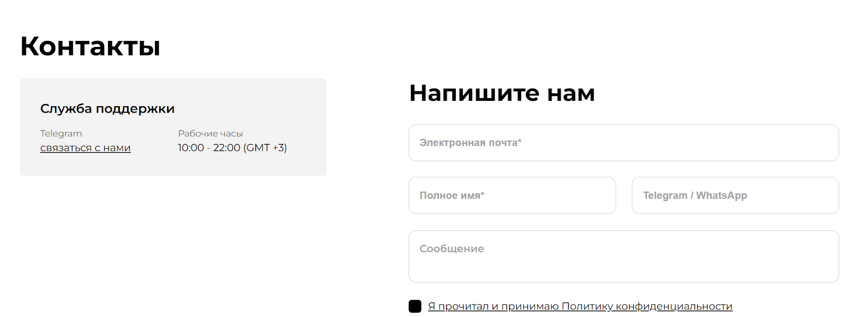Click the word "WhatsApp" in the messenger field
864x317 pixels.
[x=721, y=196]
